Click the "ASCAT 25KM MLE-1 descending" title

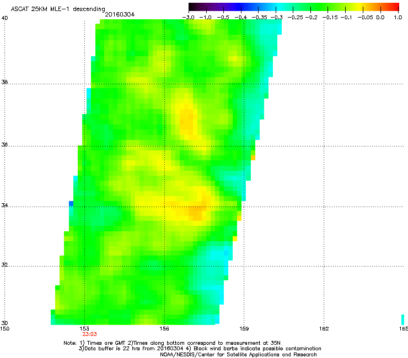coord(58,9)
